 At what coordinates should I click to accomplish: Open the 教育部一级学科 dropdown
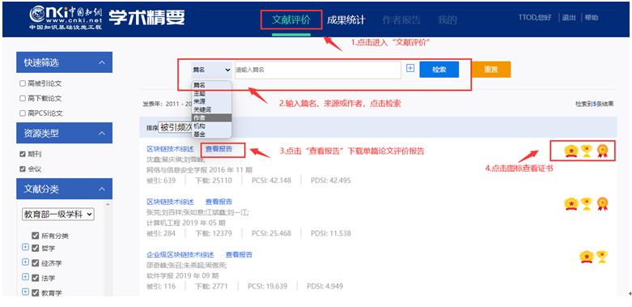pyautogui.click(x=58, y=215)
